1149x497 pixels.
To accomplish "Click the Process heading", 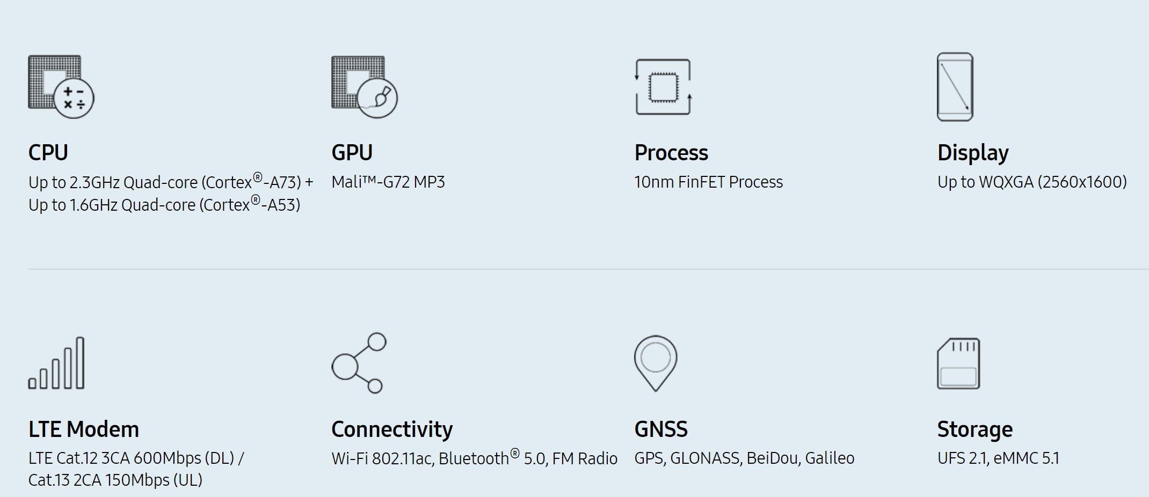I will tap(671, 153).
